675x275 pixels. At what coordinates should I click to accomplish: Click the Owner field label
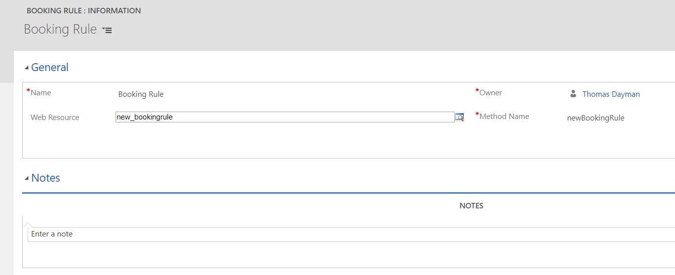491,93
